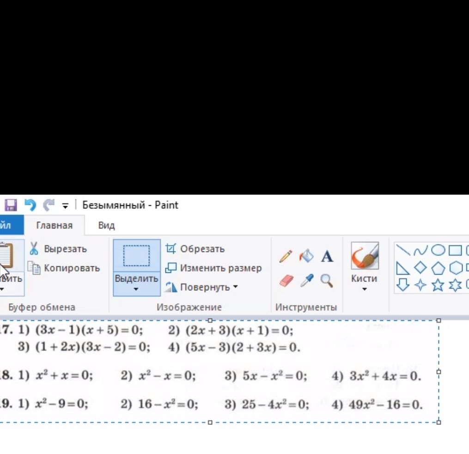Choose the diamond shape

[420, 267]
